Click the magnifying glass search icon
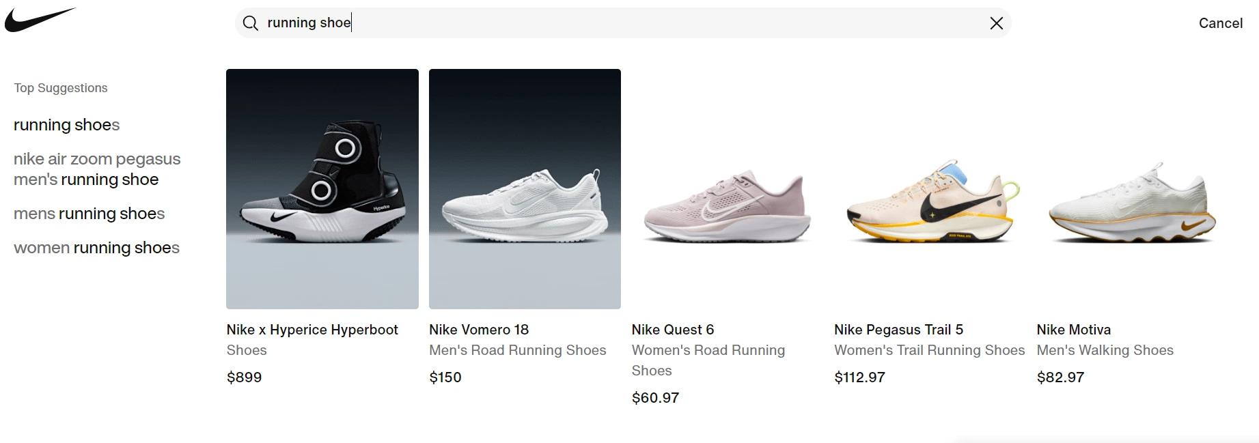The image size is (1259, 443). pyautogui.click(x=250, y=23)
